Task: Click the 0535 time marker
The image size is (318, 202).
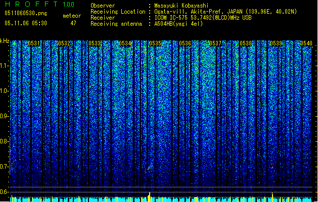Action: point(155,43)
